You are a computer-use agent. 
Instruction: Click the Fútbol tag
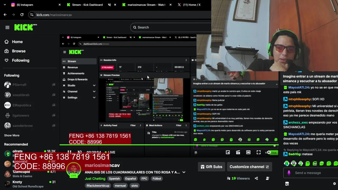[157, 179]
